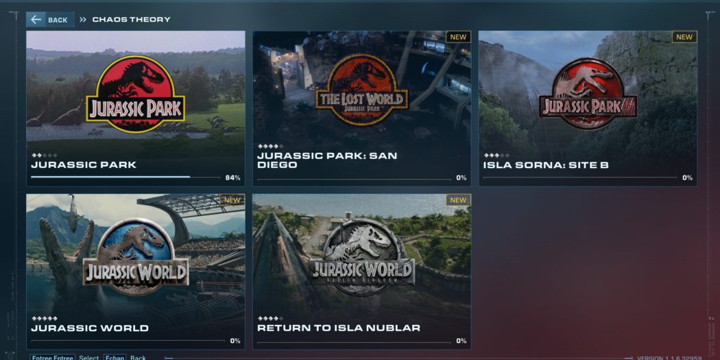Click NEW badge on San Diego card
The height and width of the screenshot is (360, 720).
point(458,37)
